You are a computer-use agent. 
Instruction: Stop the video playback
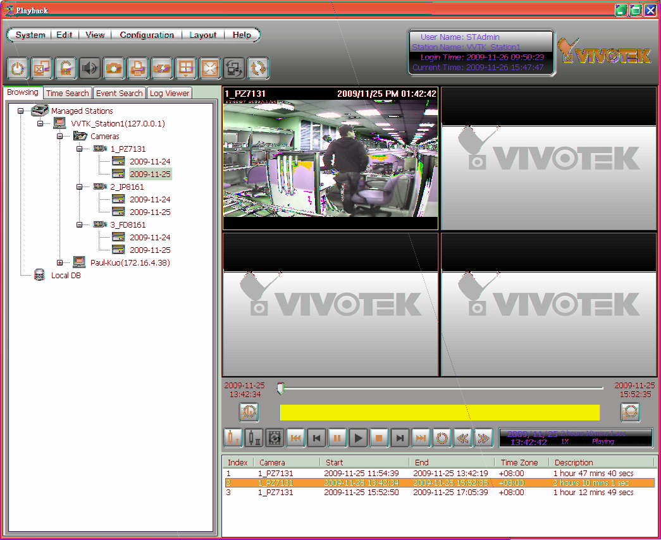(379, 438)
